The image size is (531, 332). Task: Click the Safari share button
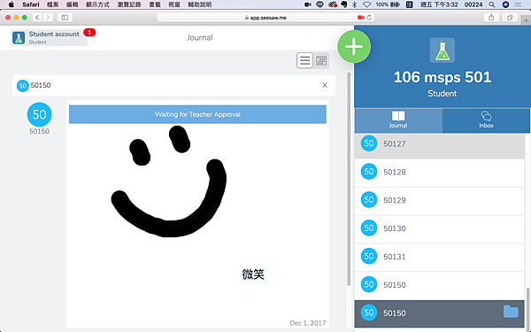click(x=491, y=18)
